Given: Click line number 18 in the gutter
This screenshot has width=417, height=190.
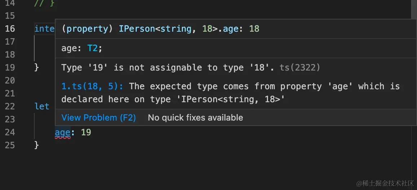Looking at the screenshot, I should coord(10,55).
